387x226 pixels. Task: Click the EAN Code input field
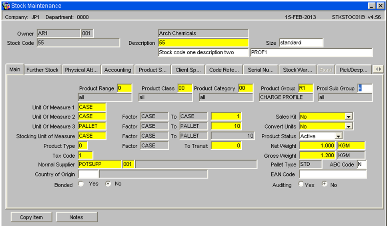(x=333, y=174)
